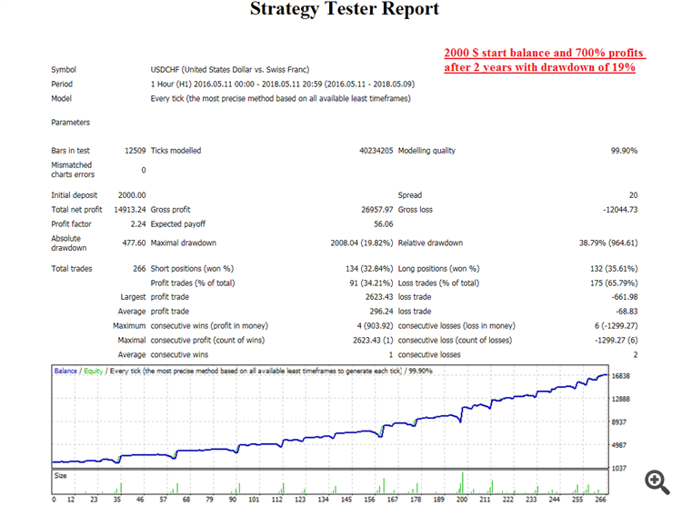The image size is (682, 506).
Task: Click the USDCHF symbol description text
Action: (x=230, y=69)
